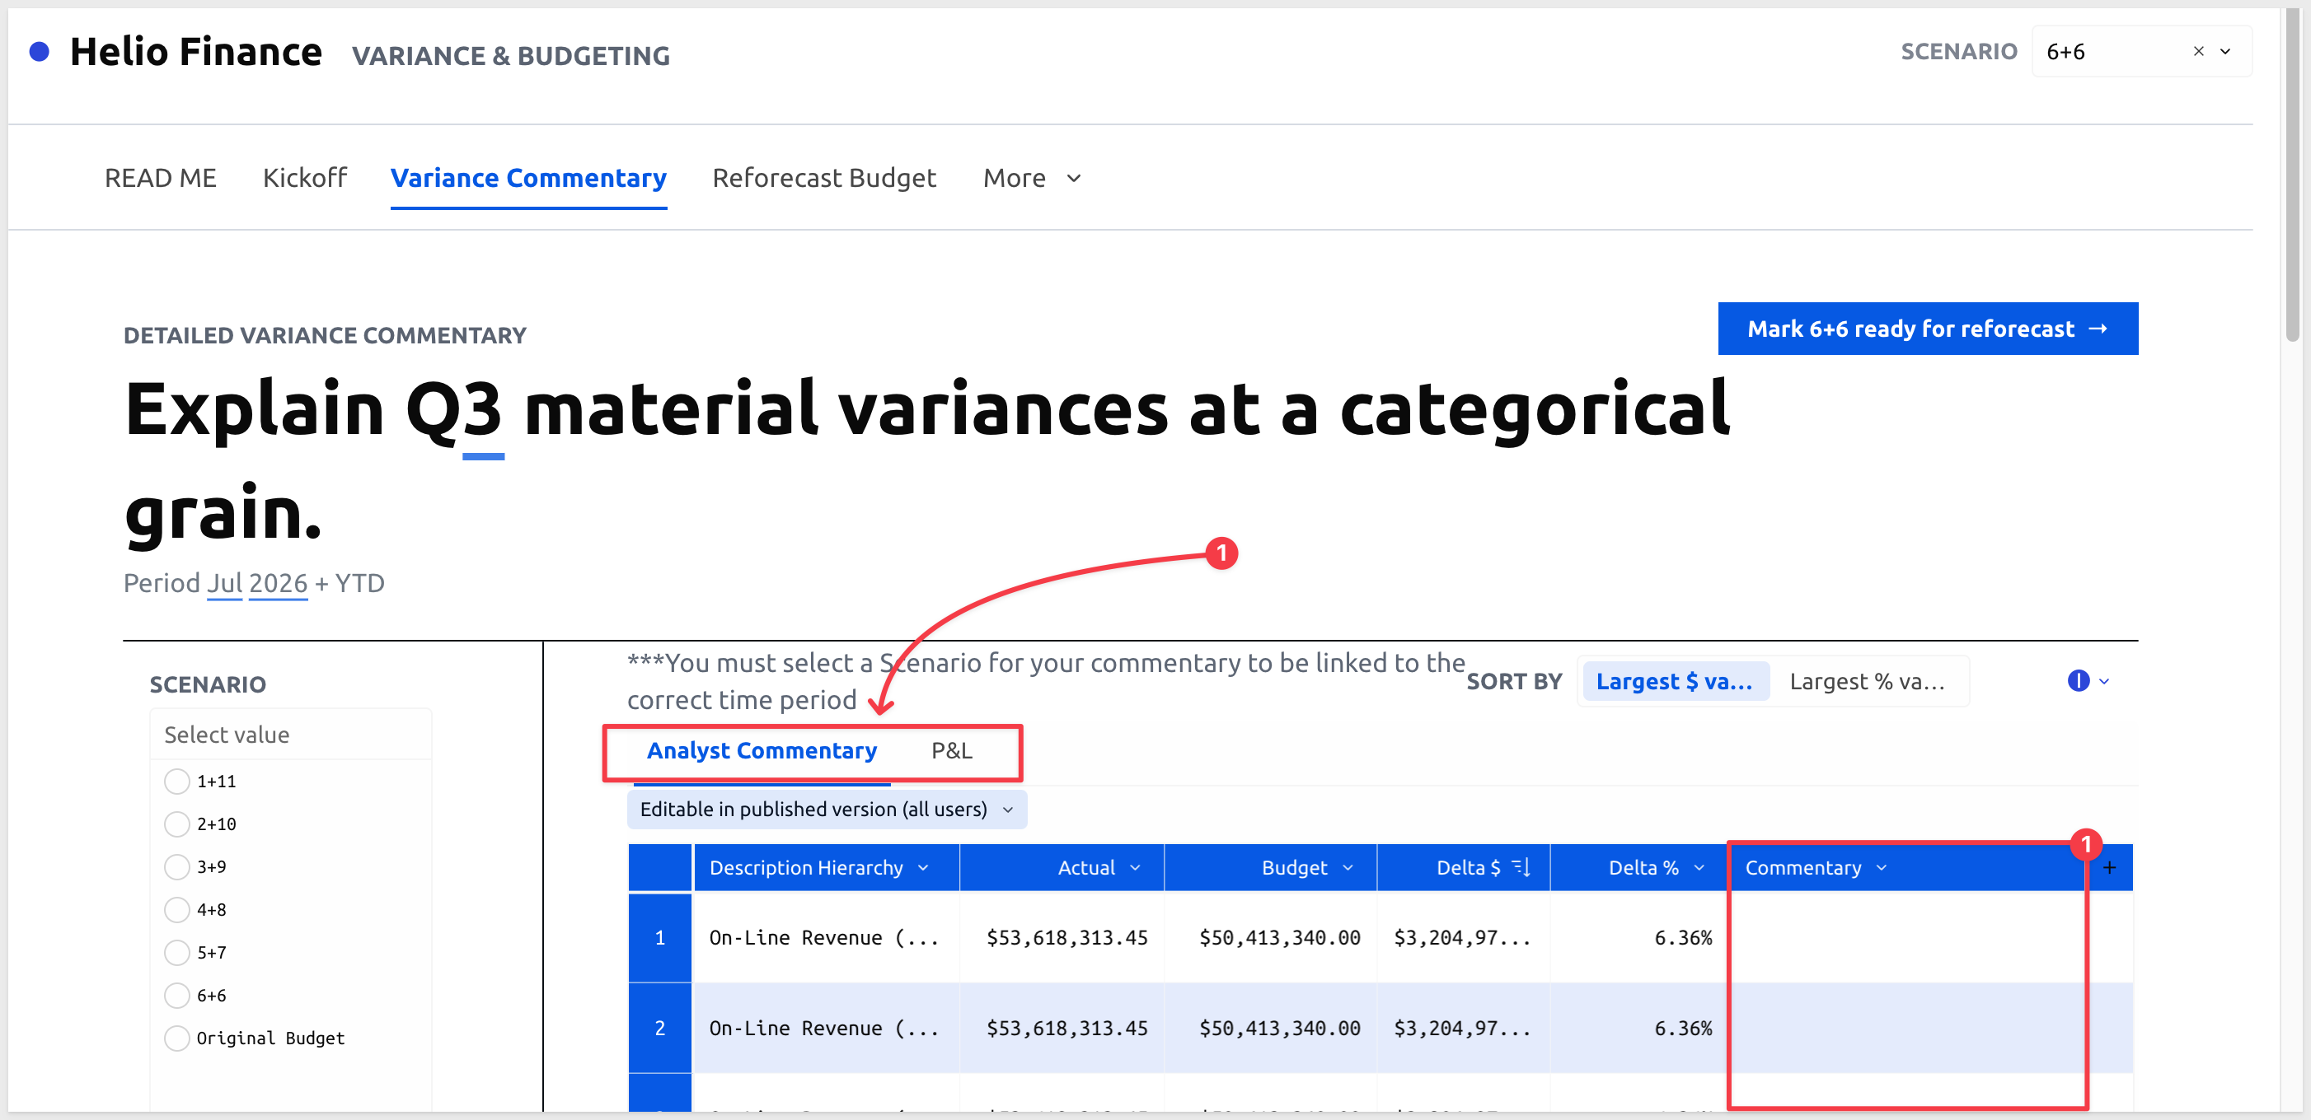
Task: Expand chevron next to info icon
Action: click(2104, 682)
